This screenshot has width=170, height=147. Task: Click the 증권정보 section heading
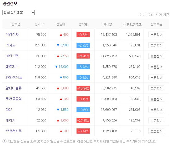point(10,4)
